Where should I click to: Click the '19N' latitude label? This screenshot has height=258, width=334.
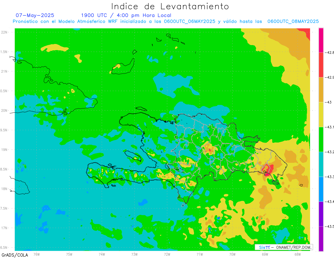click(4, 150)
